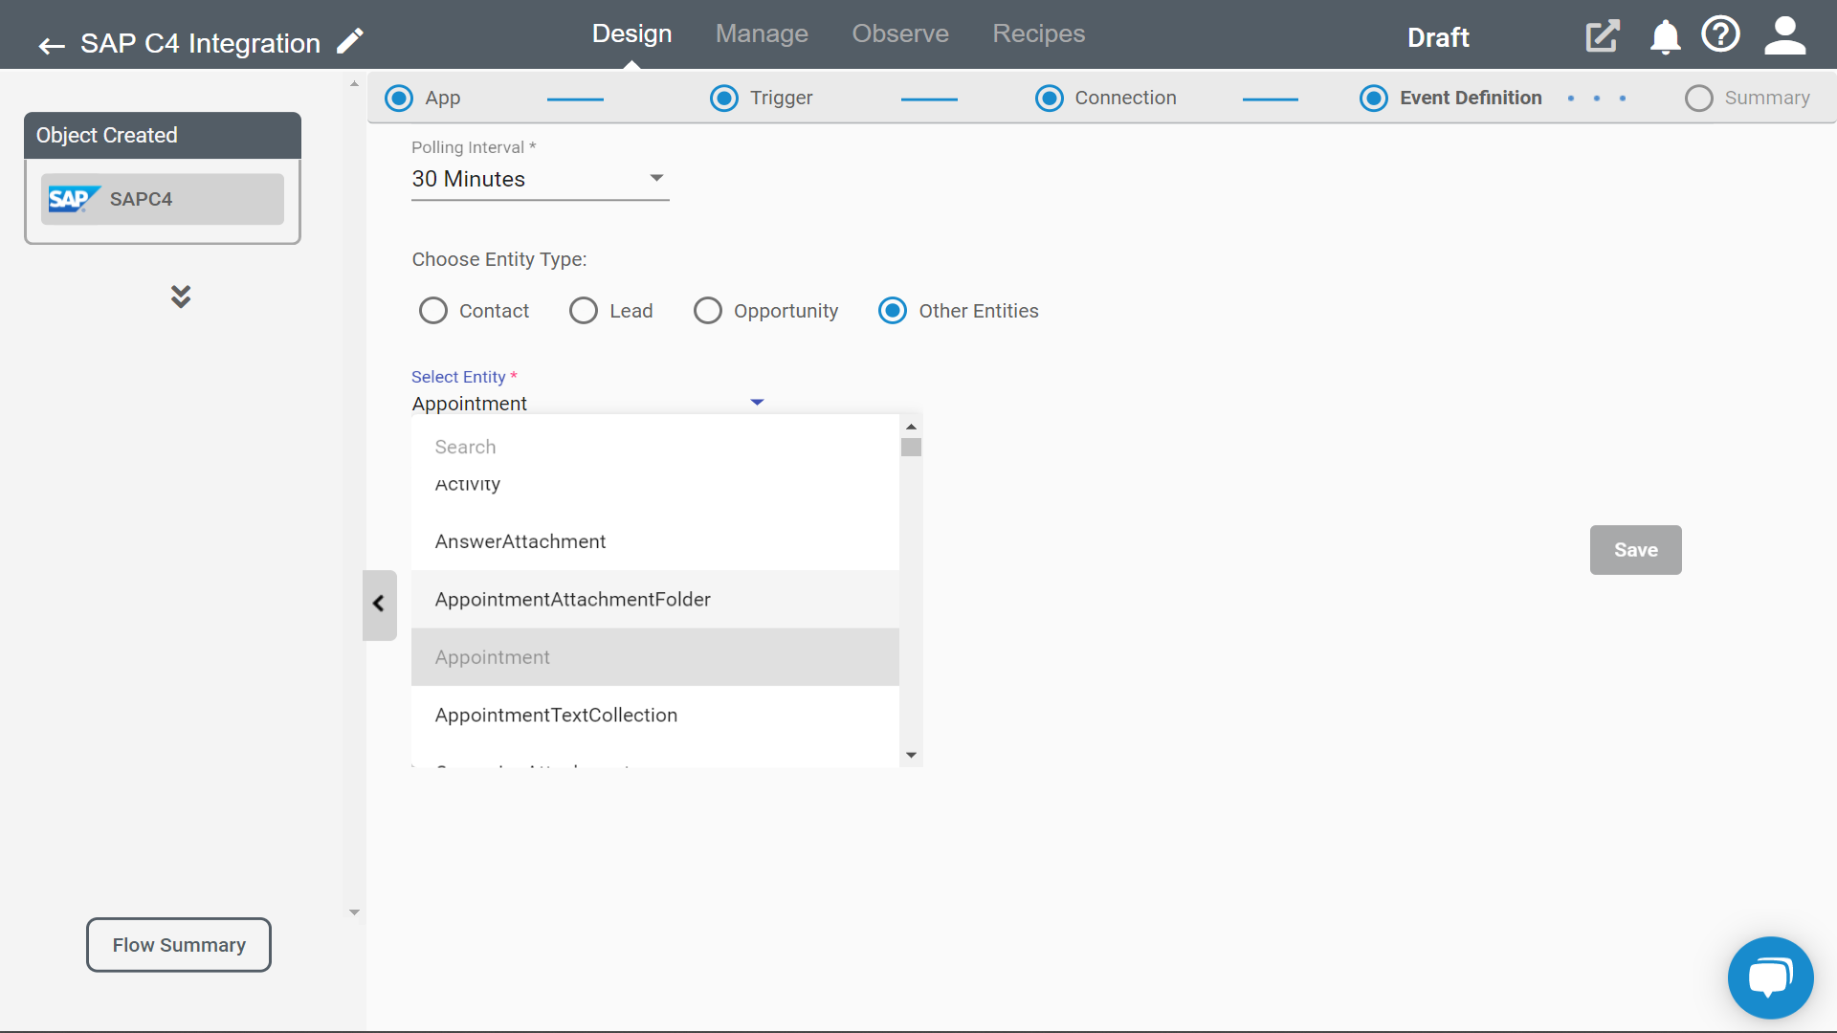1837x1033 pixels.
Task: Open notifications bell
Action: 1665,36
